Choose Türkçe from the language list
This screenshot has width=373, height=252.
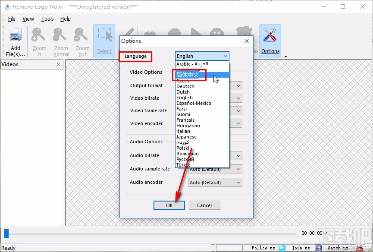202,165
